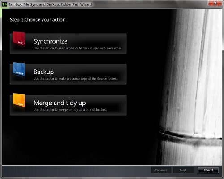Choose the Merge and tidy up action
The image size is (224, 179).
(x=68, y=105)
